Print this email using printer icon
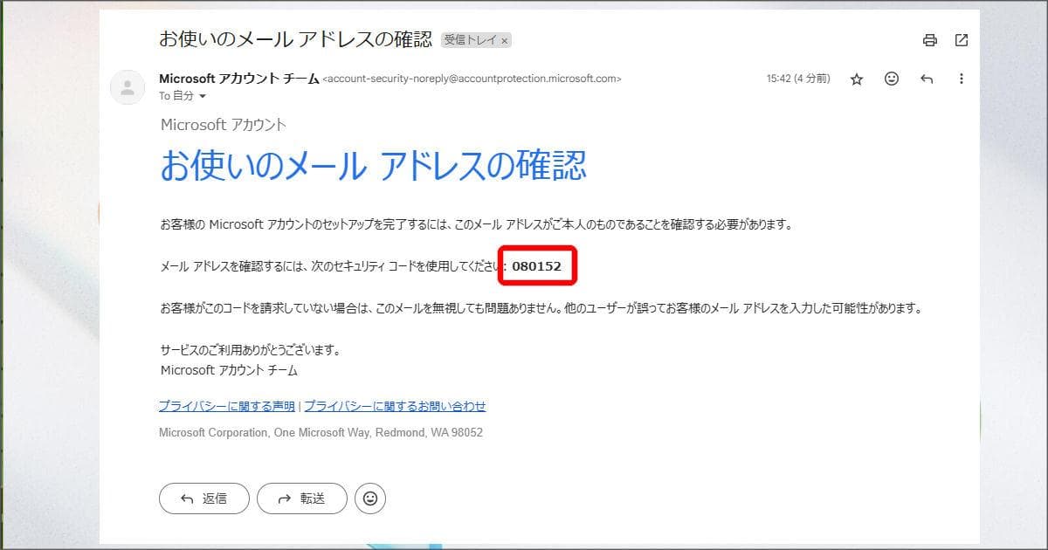Image resolution: width=1048 pixels, height=550 pixels. [x=930, y=40]
